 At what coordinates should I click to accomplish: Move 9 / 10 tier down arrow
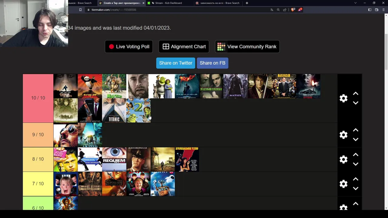click(356, 140)
